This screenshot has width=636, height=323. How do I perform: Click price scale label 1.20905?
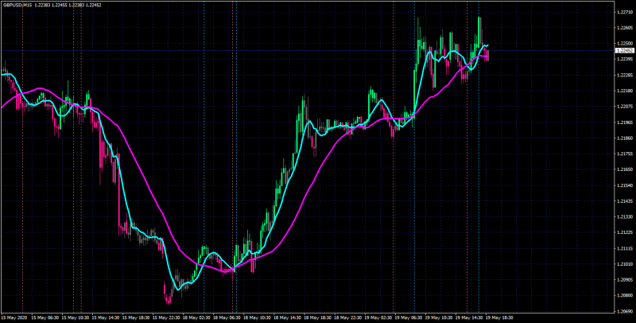pyautogui.click(x=624, y=280)
